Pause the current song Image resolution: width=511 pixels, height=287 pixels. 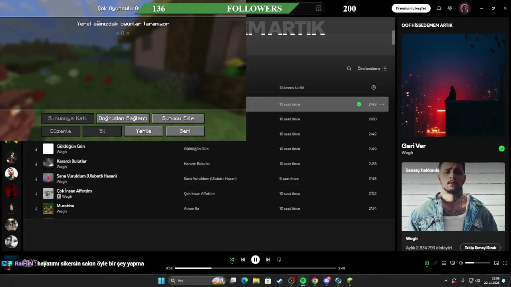(255, 259)
